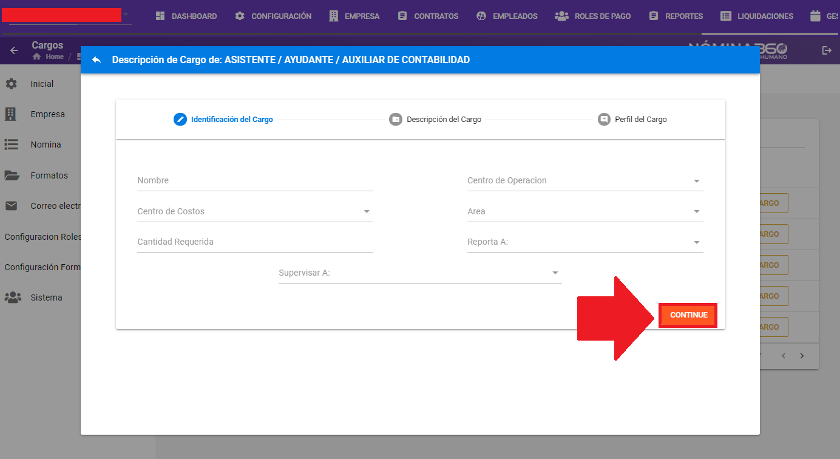
Task: Open the EMPRESA top menu
Action: coord(354,16)
